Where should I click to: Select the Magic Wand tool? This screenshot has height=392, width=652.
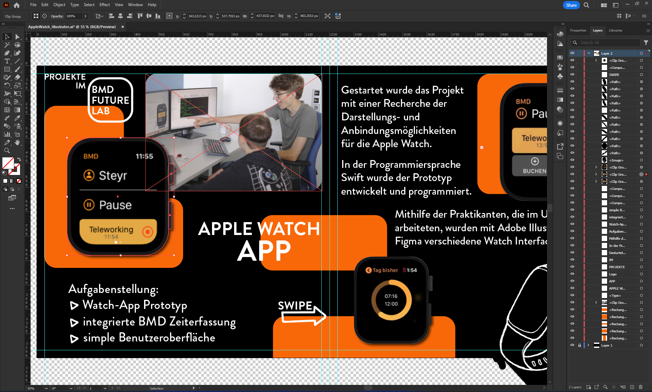(7, 45)
